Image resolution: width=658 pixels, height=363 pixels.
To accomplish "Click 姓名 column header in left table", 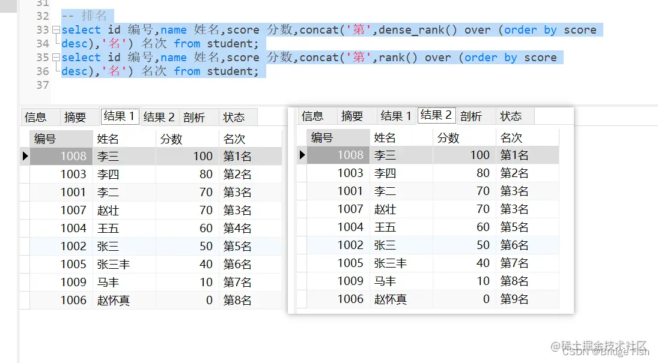I will [124, 139].
